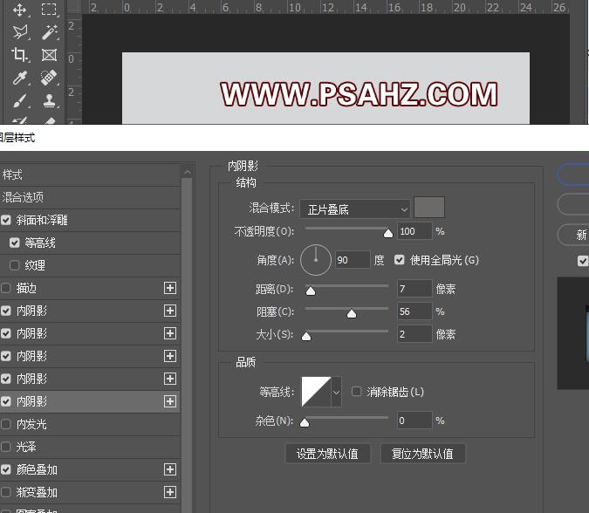Select the 纹理 row label
The image size is (589, 513).
click(x=35, y=265)
